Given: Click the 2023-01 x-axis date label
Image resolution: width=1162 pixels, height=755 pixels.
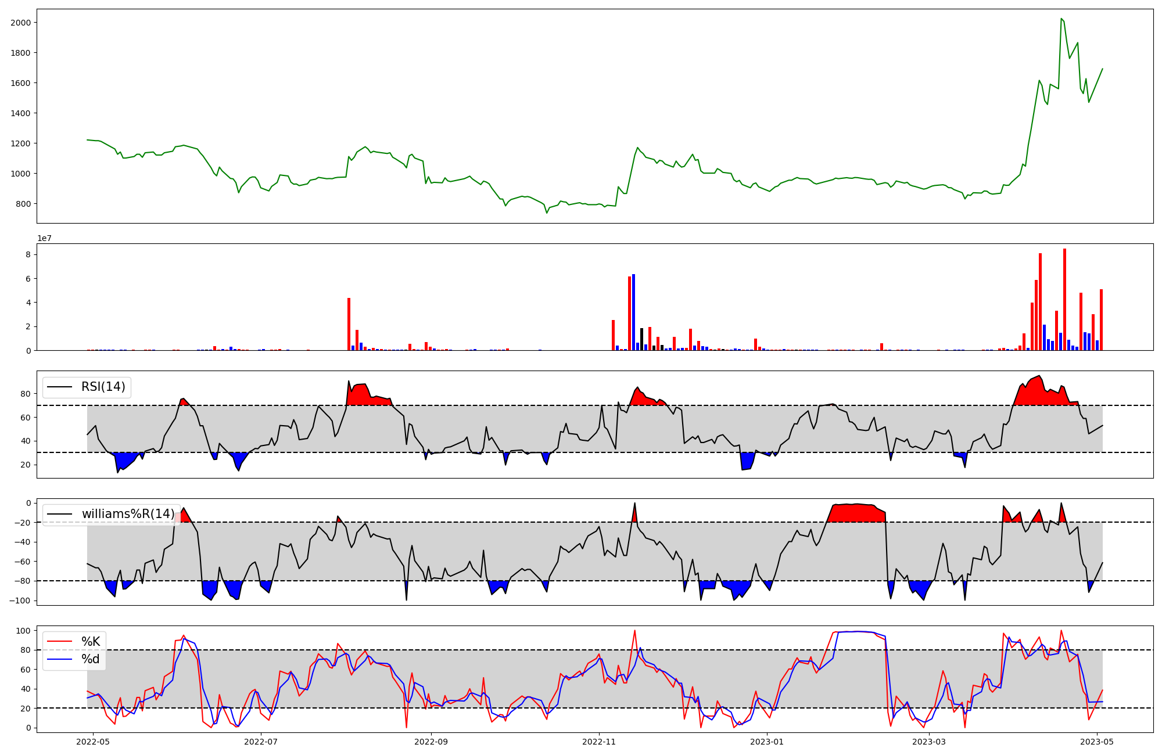Looking at the screenshot, I should point(767,742).
